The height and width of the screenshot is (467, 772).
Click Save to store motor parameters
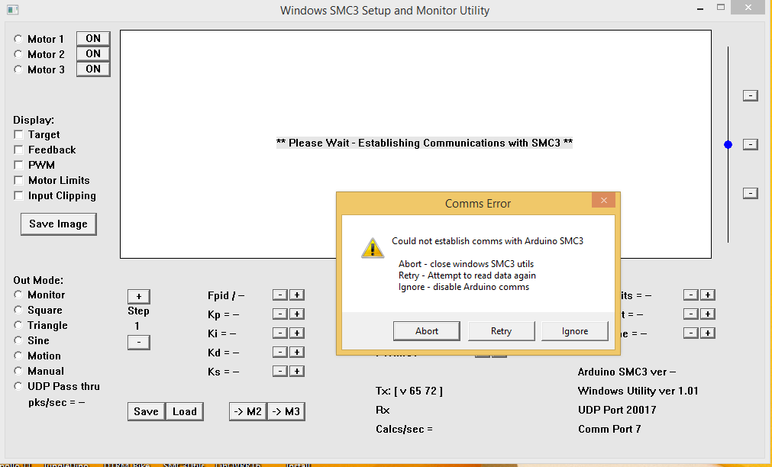coord(146,411)
